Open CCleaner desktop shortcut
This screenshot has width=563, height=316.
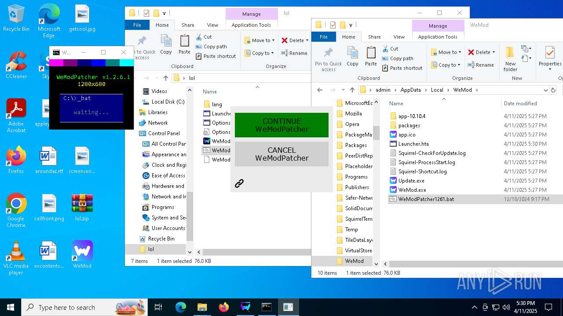(x=16, y=65)
